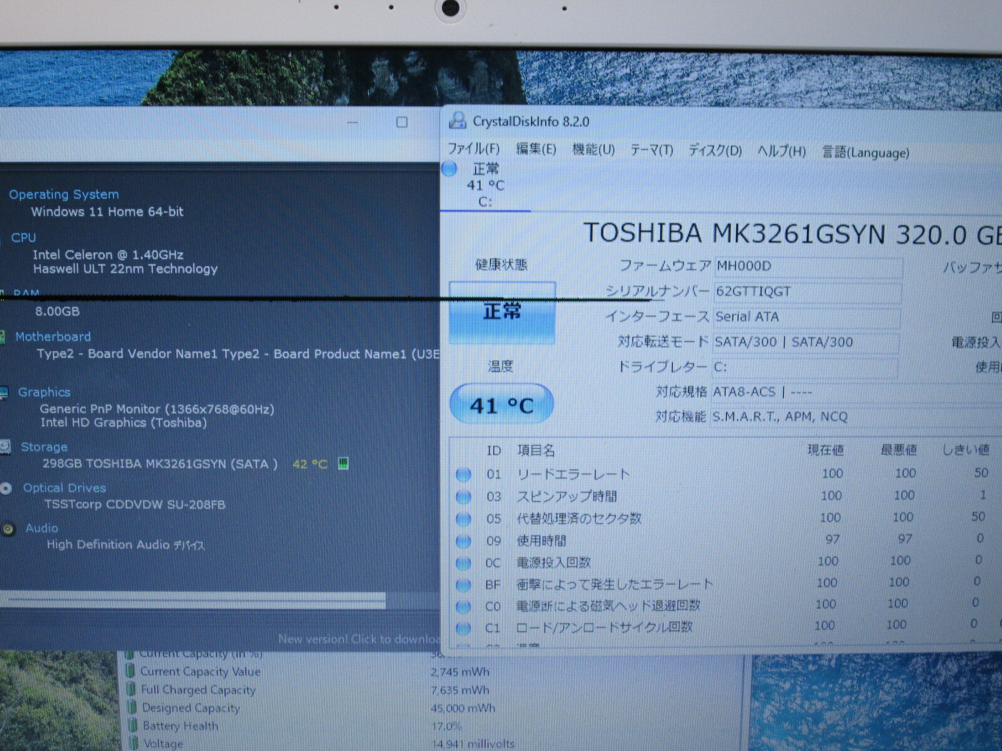Select the ロード/アンロードサイクル回数 row
This screenshot has height=751, width=1002.
point(725,626)
